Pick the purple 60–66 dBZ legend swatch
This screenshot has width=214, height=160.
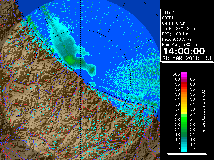pyautogui.click(x=184, y=79)
